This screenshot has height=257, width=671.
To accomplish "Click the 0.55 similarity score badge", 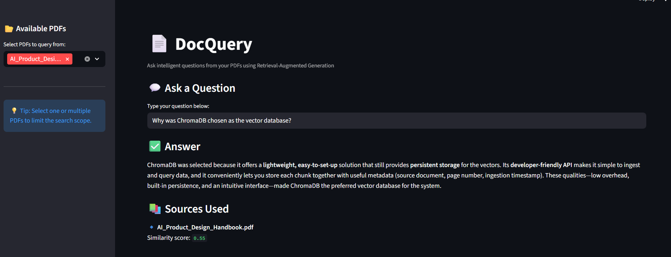I will pyautogui.click(x=199, y=238).
